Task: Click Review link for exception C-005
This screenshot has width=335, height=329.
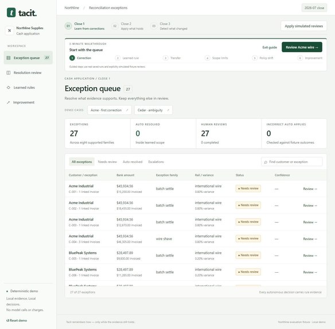Action: pyautogui.click(x=310, y=256)
